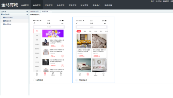Click the yellow sofa product thumbnail
This screenshot has height=98, width=173.
[x=84, y=41]
